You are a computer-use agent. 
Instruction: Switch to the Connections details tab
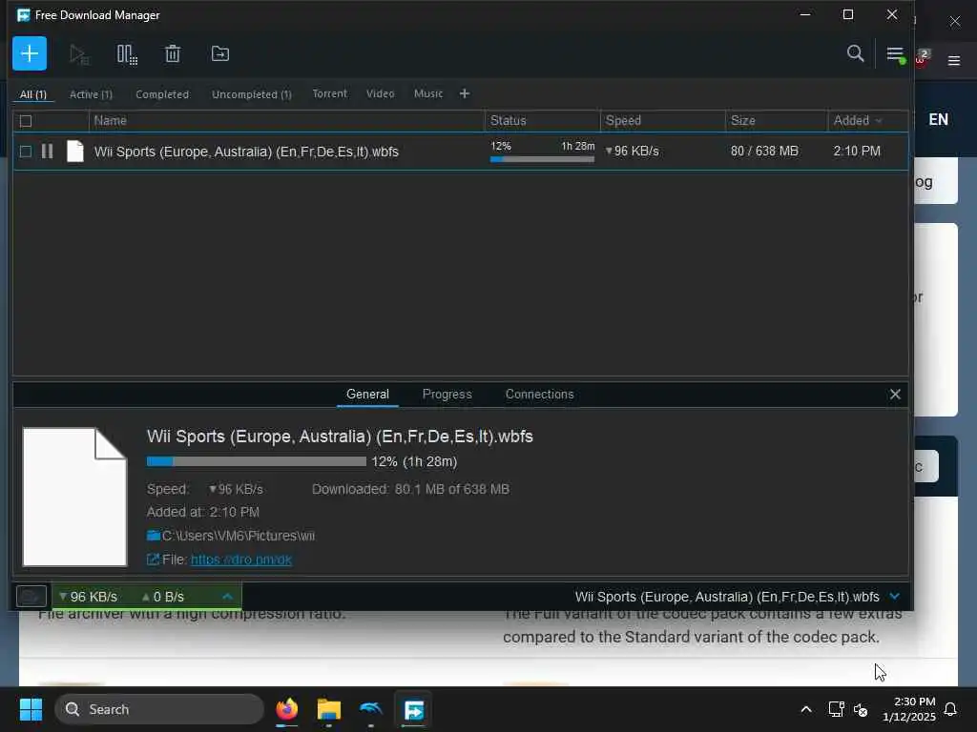[540, 394]
